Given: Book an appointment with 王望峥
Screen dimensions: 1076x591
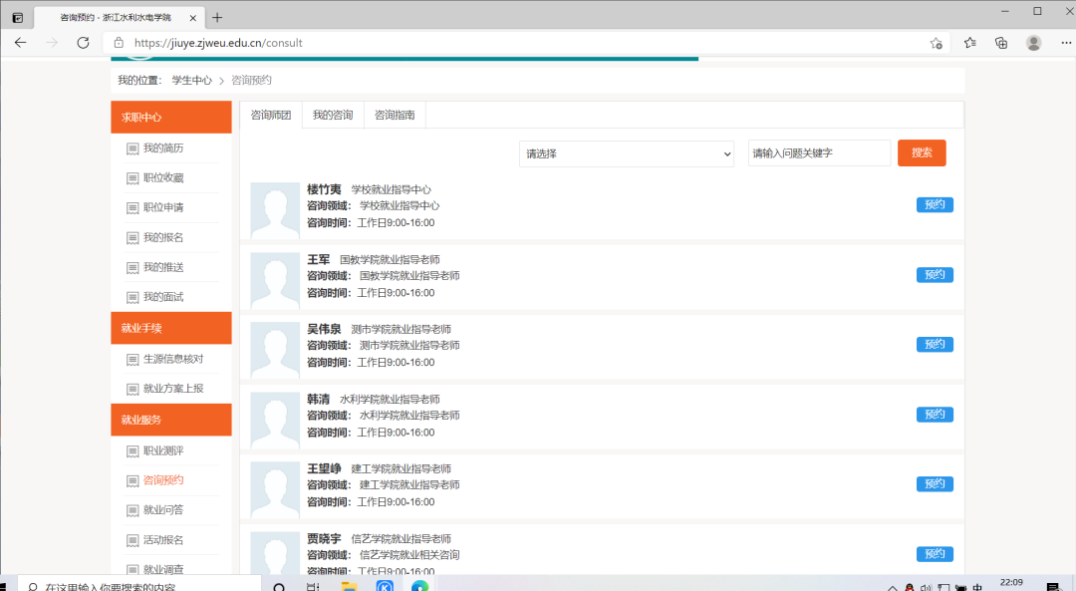Looking at the screenshot, I should point(935,484).
